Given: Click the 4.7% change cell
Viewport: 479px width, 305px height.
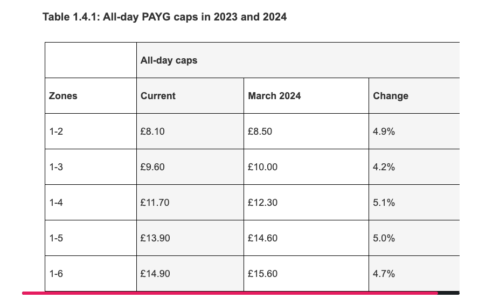Looking at the screenshot, I should tap(414, 274).
